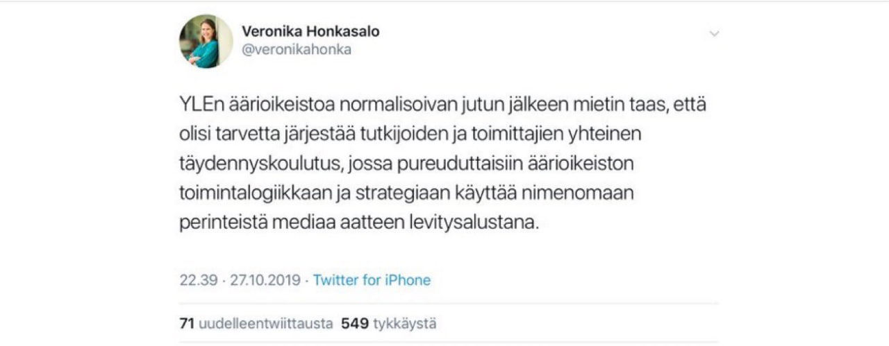
Task: Open Veronika Honkasalo's profile photo
Action: [x=206, y=41]
